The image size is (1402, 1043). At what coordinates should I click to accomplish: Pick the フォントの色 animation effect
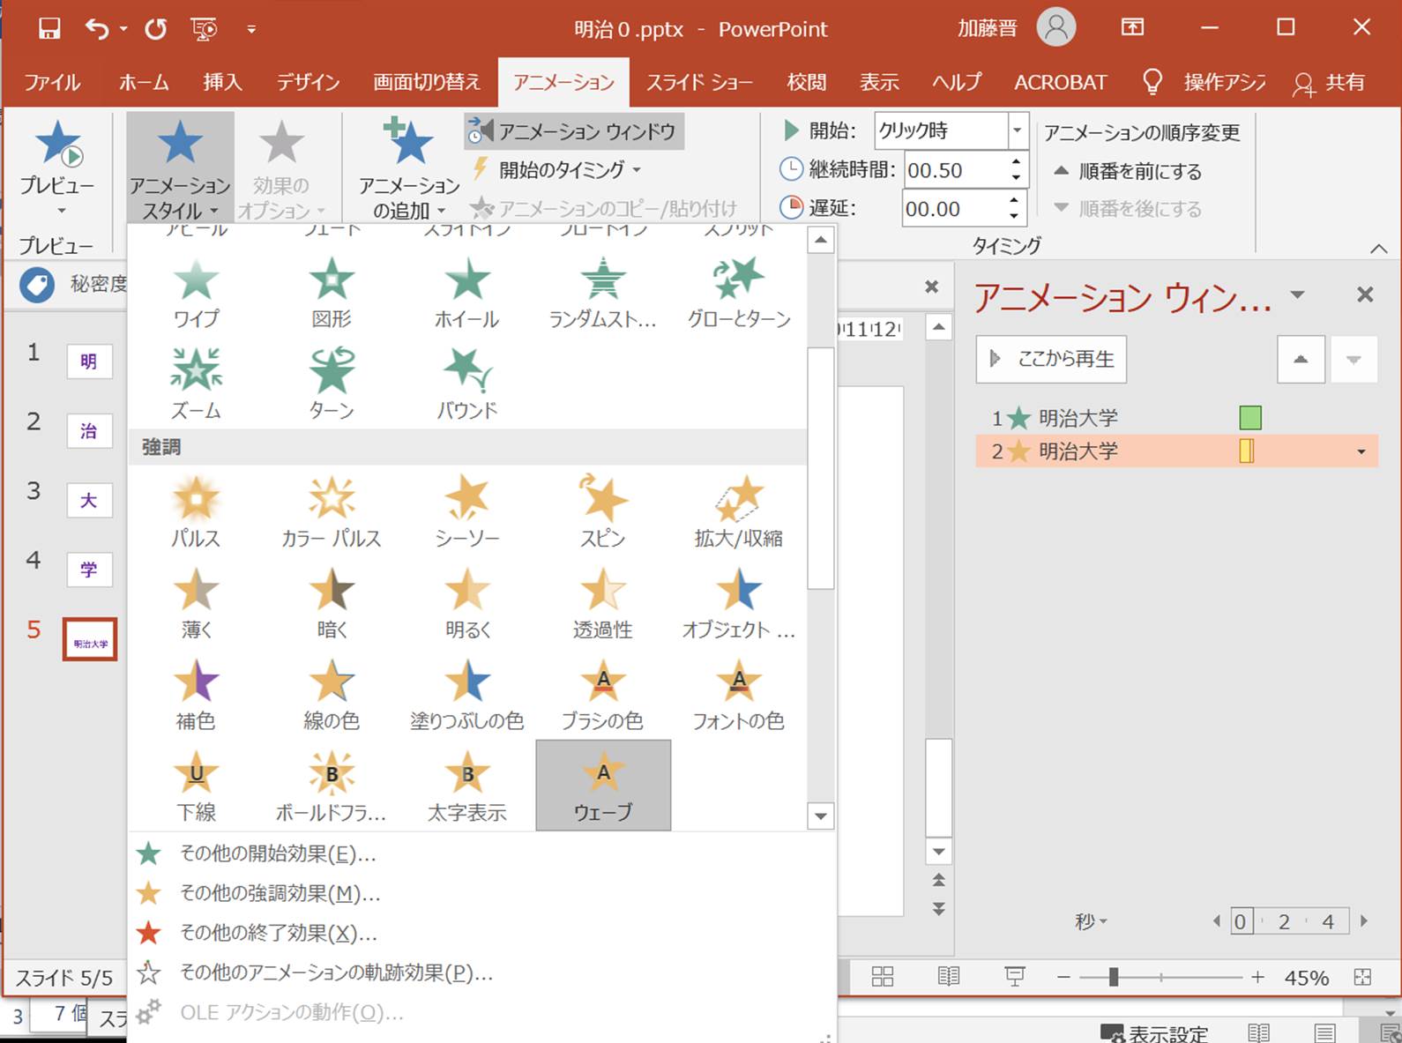coord(738,695)
